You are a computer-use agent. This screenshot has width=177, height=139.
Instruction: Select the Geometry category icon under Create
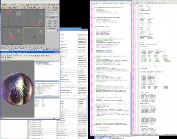click(47, 13)
